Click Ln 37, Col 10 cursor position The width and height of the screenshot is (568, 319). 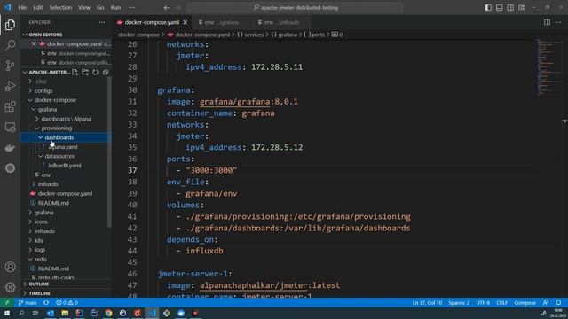click(427, 302)
